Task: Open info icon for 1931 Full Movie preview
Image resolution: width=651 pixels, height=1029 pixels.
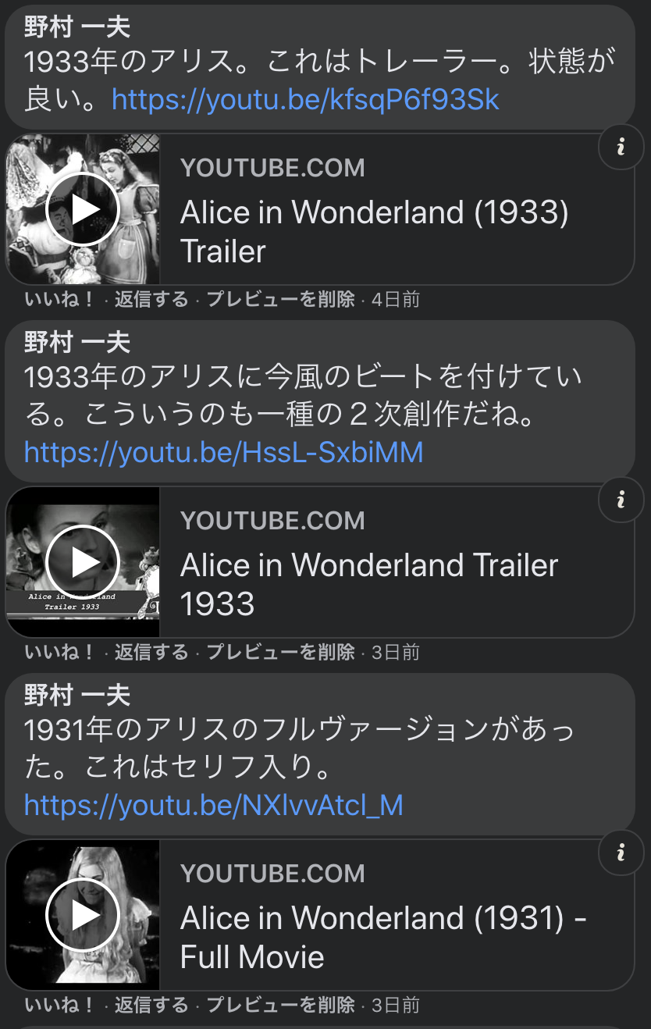Action: [621, 853]
